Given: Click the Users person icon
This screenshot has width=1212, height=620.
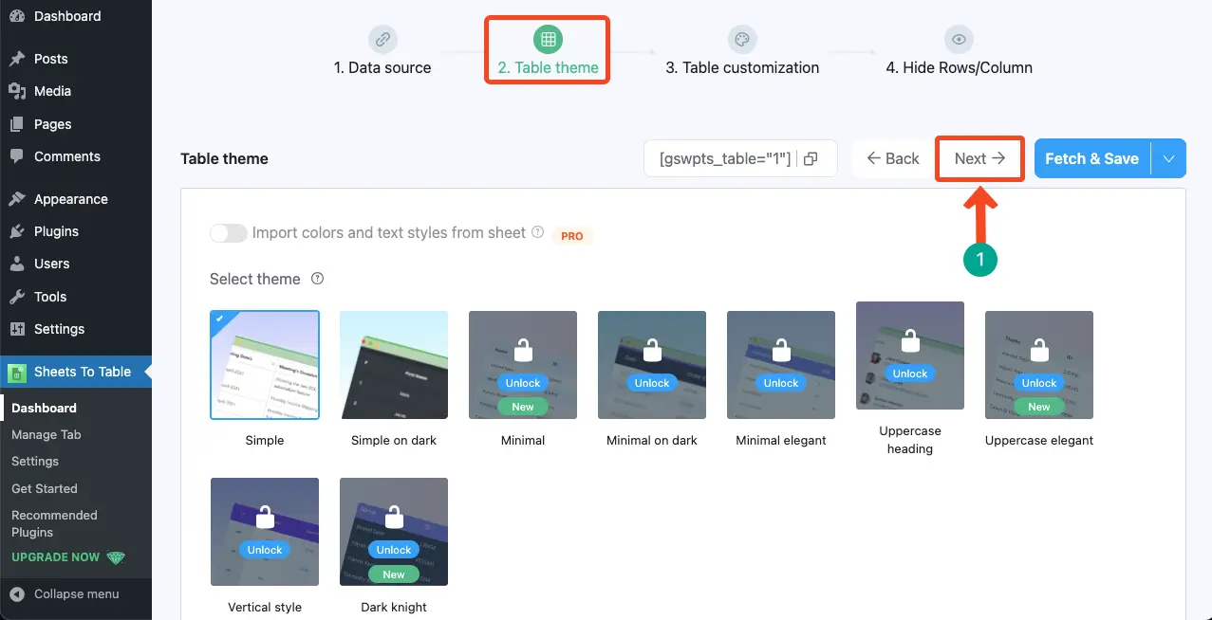Looking at the screenshot, I should [x=17, y=264].
